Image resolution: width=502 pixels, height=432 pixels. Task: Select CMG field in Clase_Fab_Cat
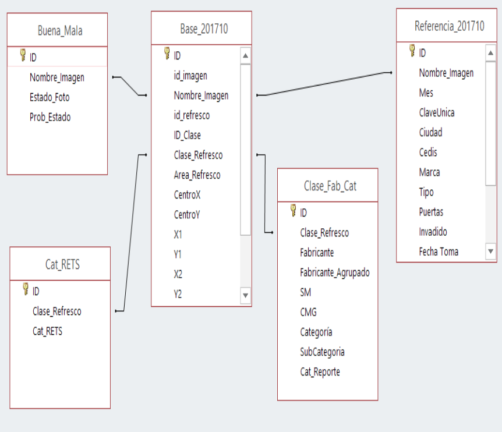tap(308, 312)
